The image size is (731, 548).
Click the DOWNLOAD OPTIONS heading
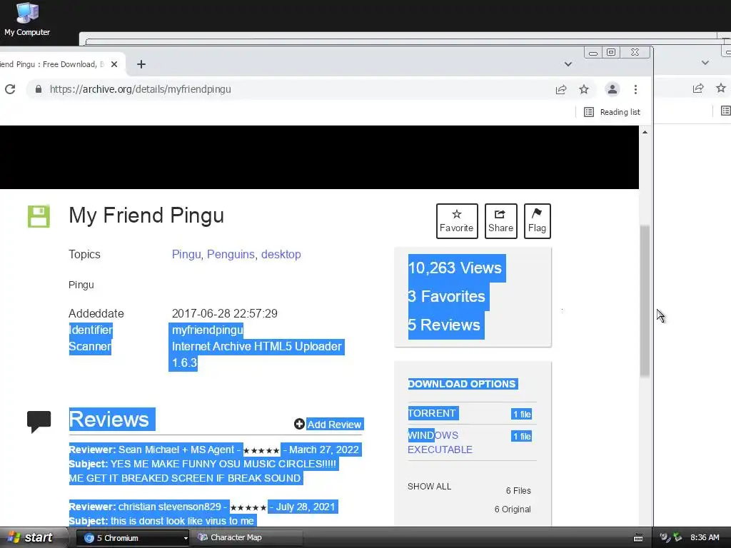click(x=462, y=384)
